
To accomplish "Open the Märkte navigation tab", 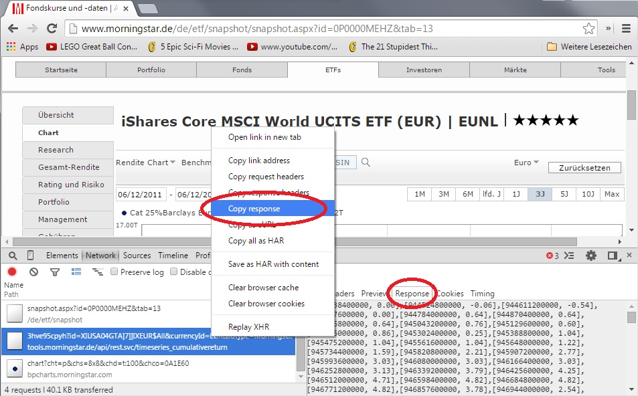I will pos(515,70).
